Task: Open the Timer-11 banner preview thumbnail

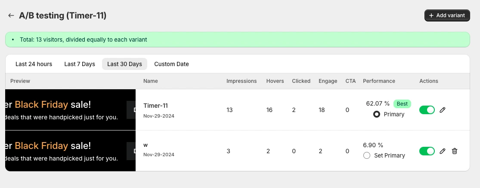Action: pyautogui.click(x=71, y=110)
